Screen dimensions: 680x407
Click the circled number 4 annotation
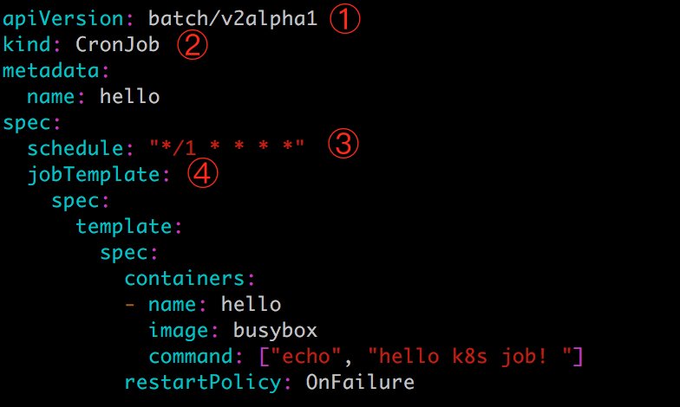pyautogui.click(x=203, y=173)
